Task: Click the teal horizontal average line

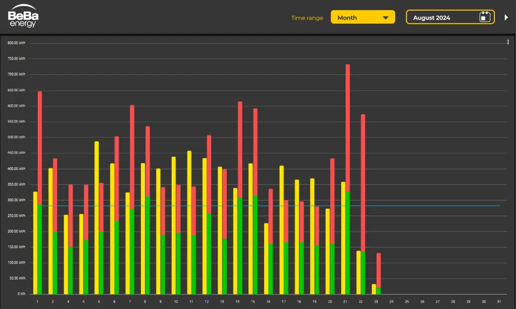Action: pyautogui.click(x=428, y=206)
